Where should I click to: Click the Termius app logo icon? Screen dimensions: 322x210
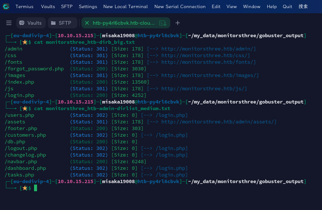coord(6,7)
